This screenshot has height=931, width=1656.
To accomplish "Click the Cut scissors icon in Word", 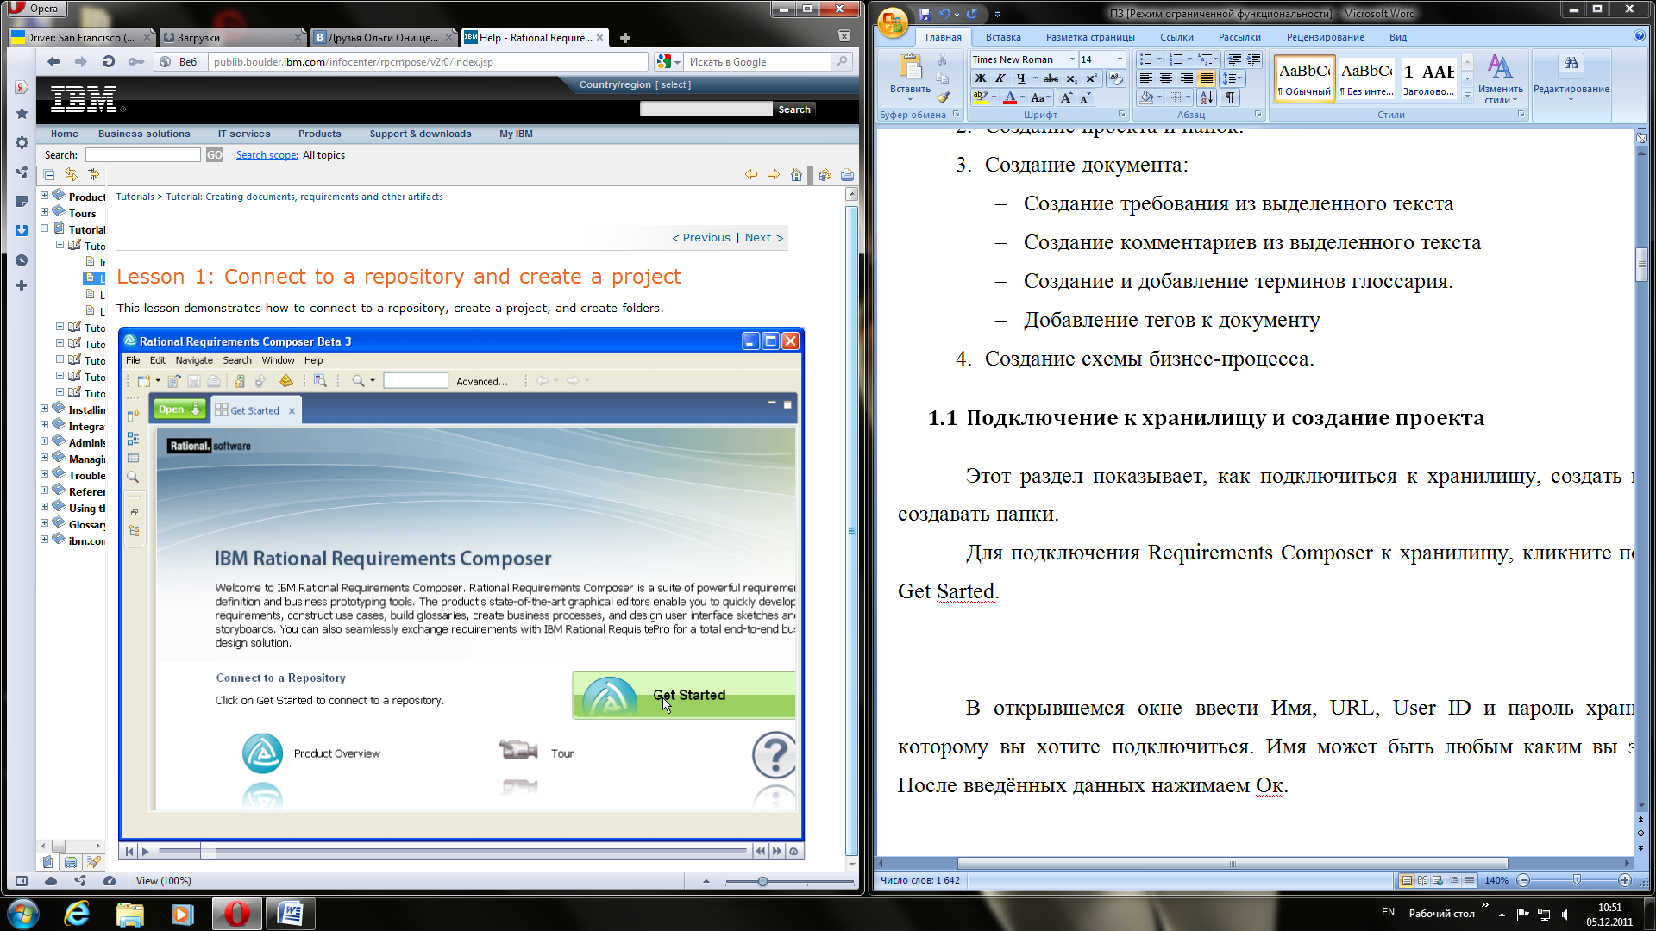I will tap(943, 59).
